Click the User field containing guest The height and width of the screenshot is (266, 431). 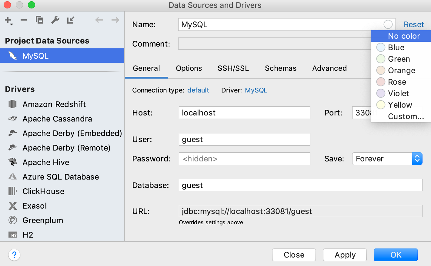click(245, 139)
